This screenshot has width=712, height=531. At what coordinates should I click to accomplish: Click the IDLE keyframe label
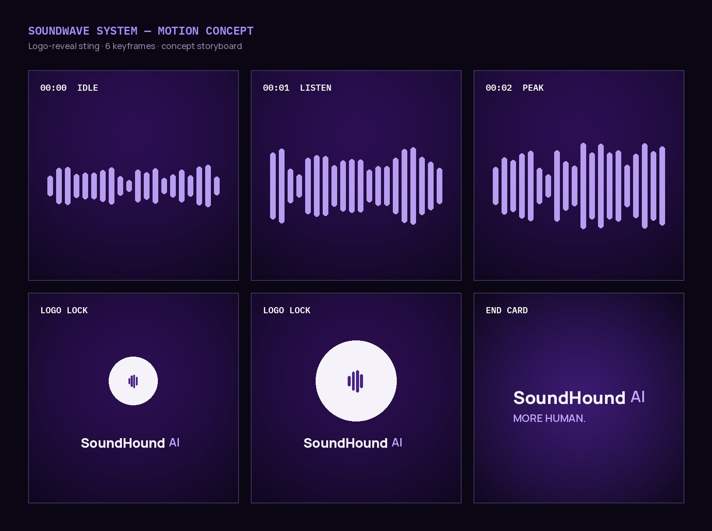pos(88,88)
